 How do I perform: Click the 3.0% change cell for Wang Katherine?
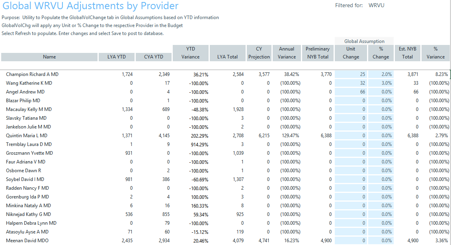coord(381,83)
